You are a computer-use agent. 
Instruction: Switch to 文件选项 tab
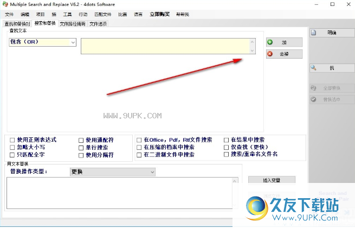click(x=98, y=24)
